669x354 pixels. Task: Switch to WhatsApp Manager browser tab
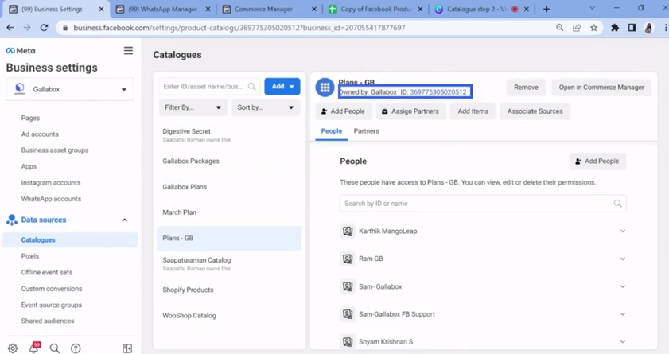(163, 9)
